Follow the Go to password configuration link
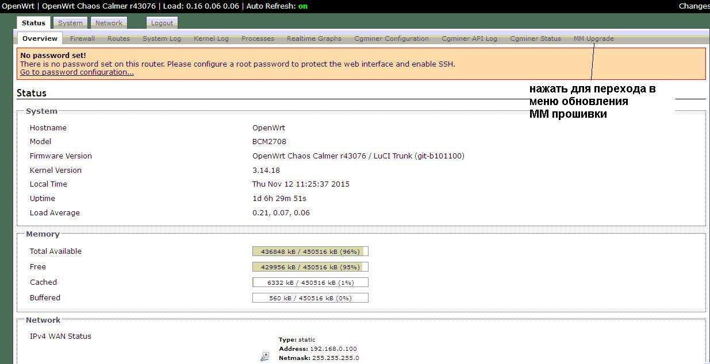The image size is (710, 364). tap(77, 72)
